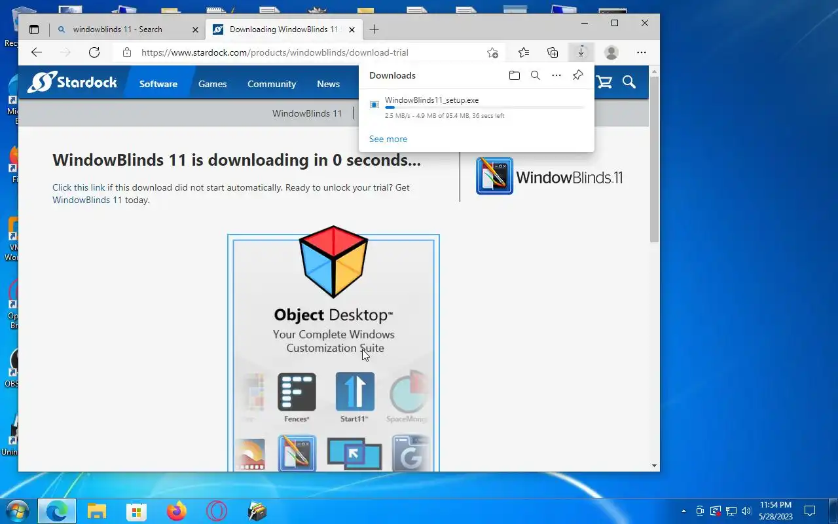
Task: Click the site lock icon in address bar
Action: pyautogui.click(x=127, y=52)
